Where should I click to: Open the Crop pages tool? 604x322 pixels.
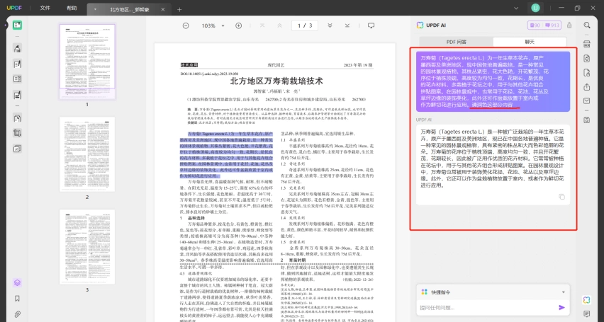[17, 133]
